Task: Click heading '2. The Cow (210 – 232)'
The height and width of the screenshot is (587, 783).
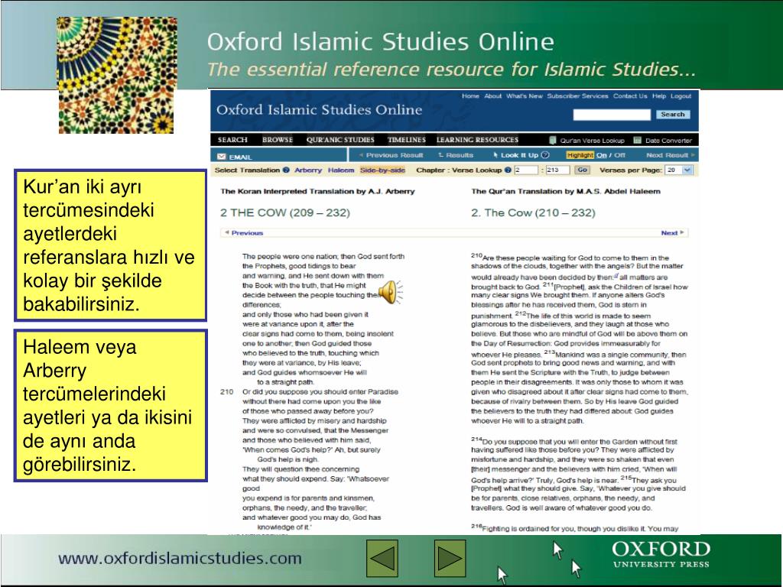Action: 533,212
